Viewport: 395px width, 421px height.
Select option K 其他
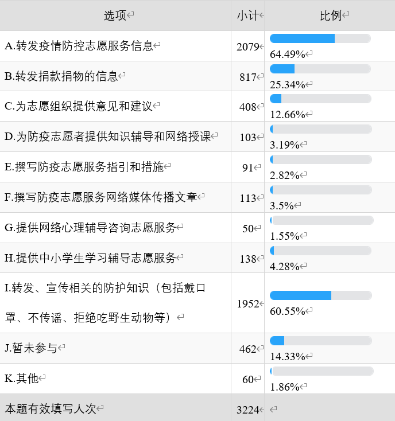click(21, 379)
